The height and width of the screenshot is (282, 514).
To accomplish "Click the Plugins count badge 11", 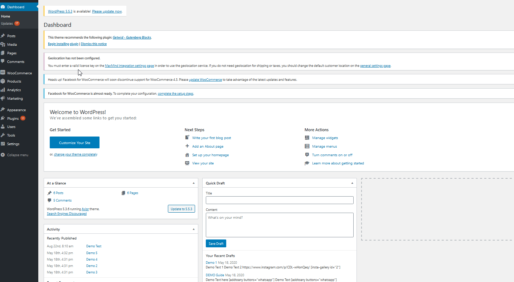I will click(23, 118).
